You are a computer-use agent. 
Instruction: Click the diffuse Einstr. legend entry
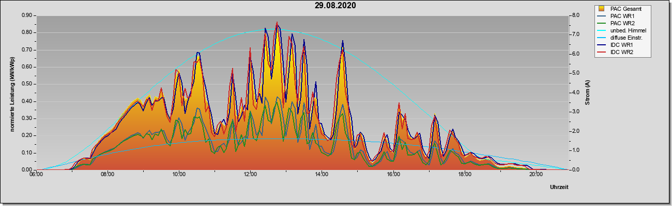coord(628,38)
